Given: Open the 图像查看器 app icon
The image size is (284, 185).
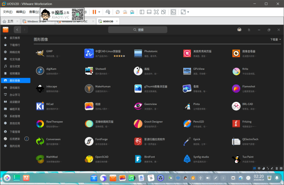Looking at the screenshot, I should 236,53.
